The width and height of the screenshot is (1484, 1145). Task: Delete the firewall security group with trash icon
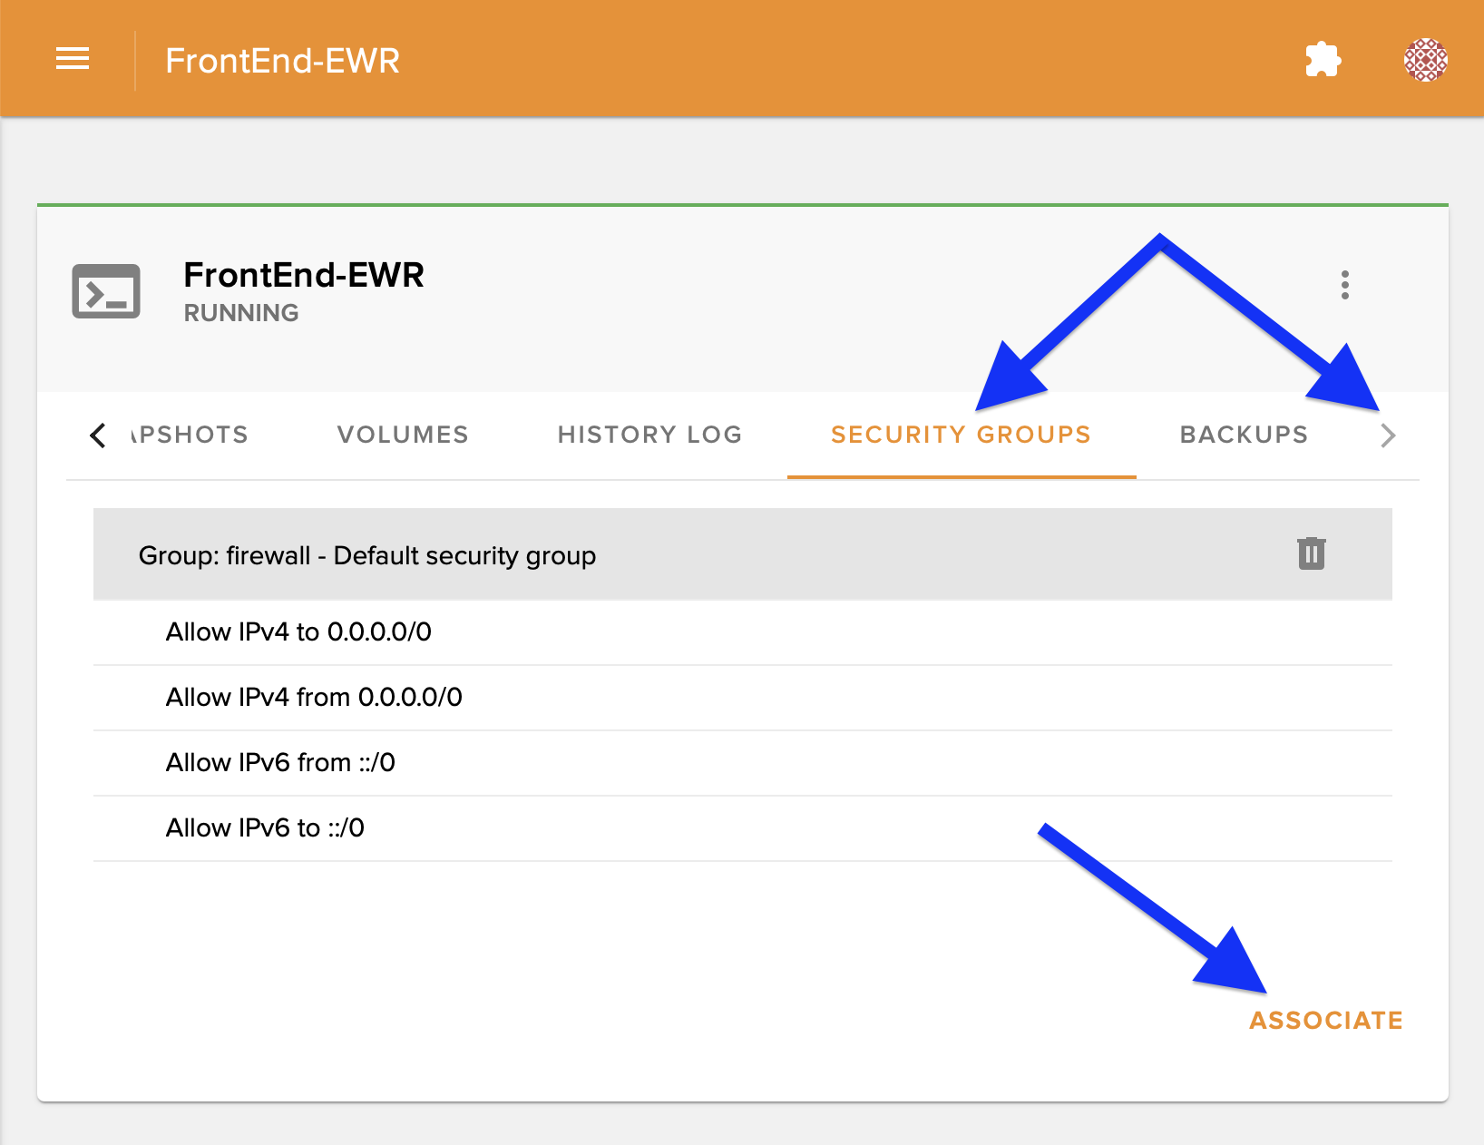coord(1311,553)
